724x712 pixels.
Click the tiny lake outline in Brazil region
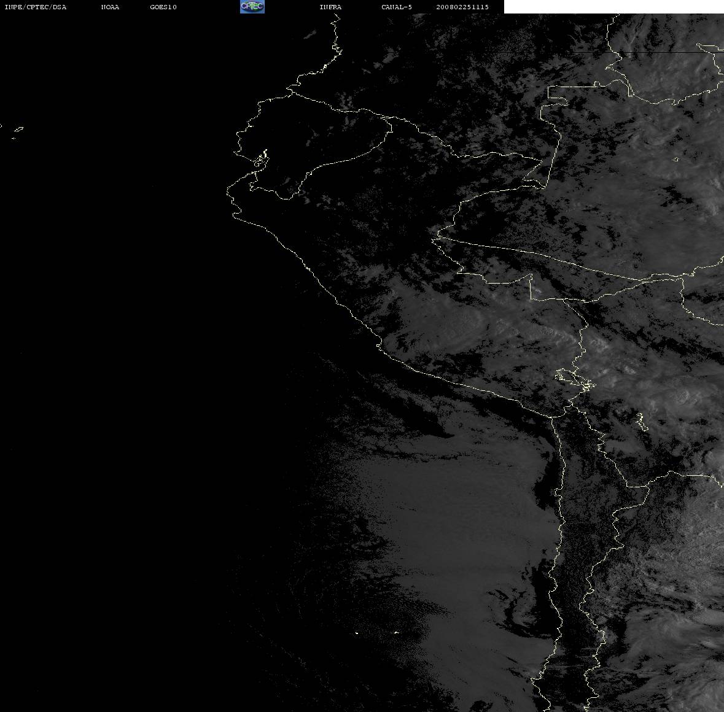(x=675, y=160)
